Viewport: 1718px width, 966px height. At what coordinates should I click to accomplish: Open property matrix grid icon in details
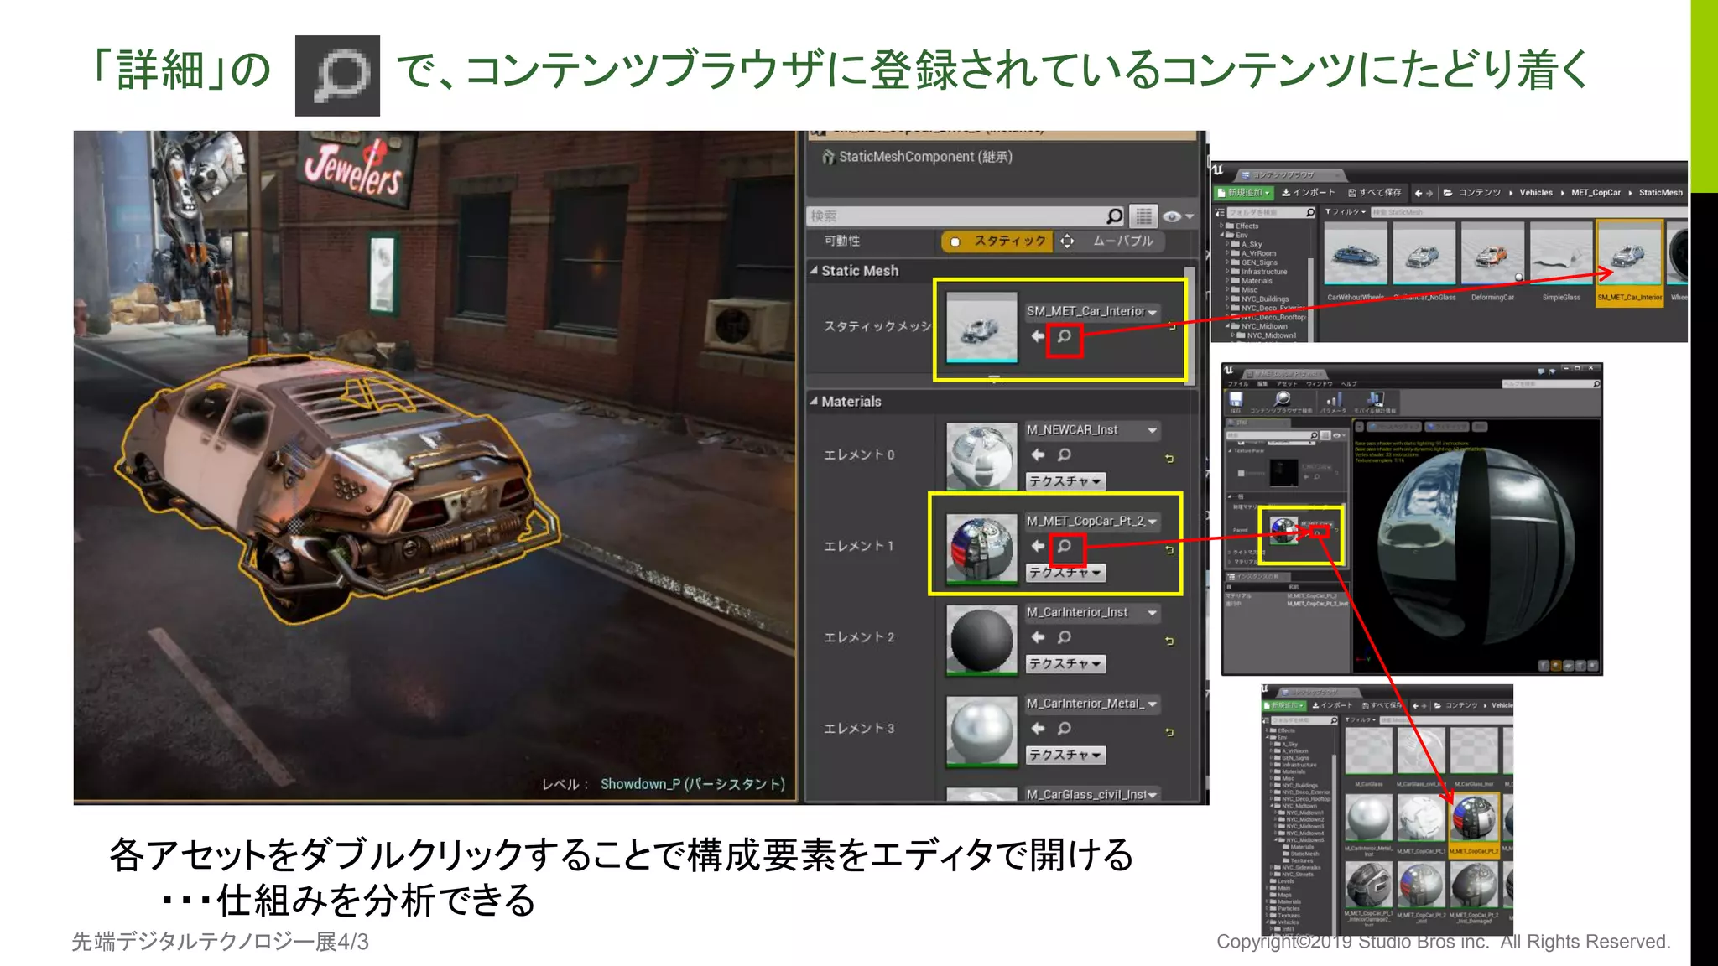1143,216
